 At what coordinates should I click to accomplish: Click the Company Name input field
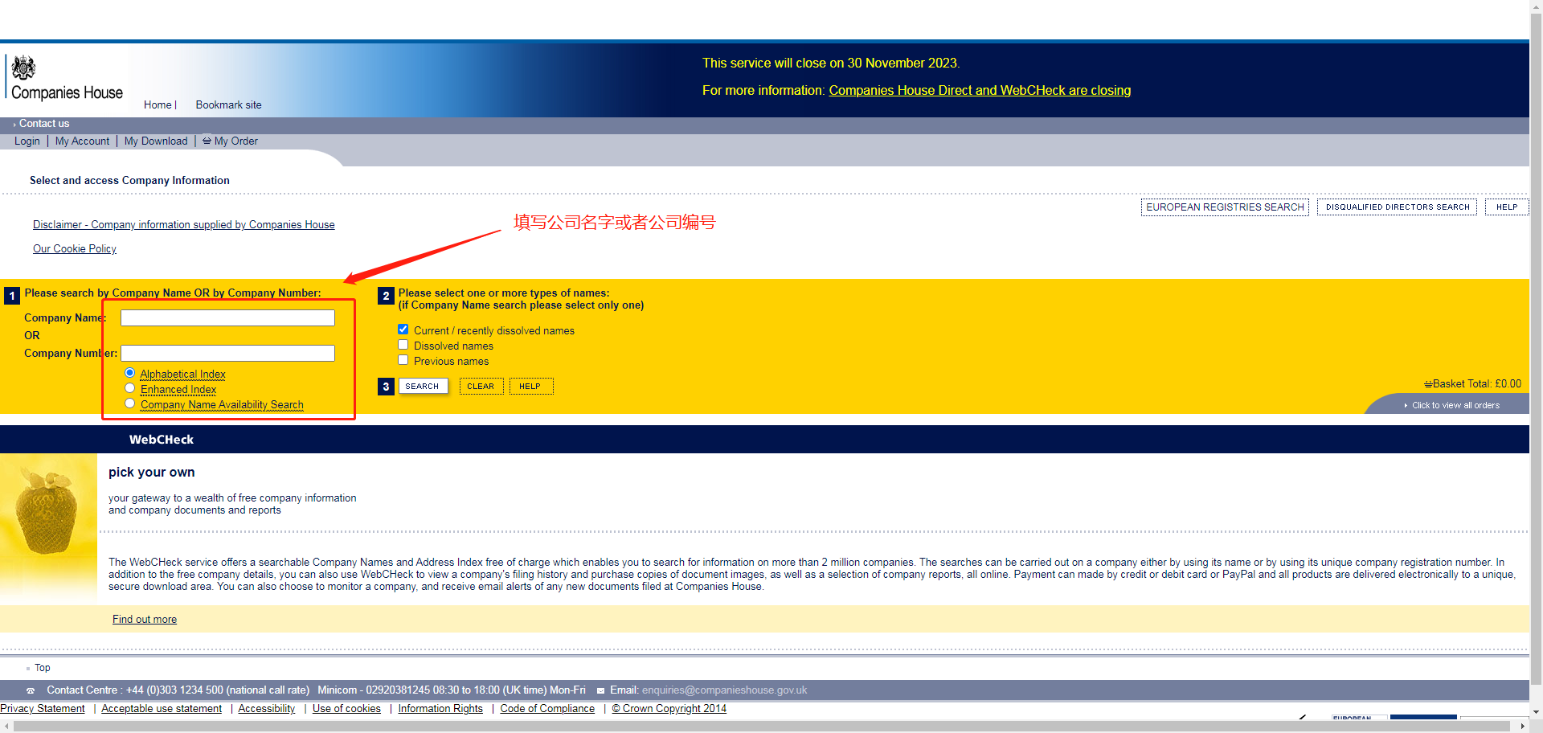point(227,318)
